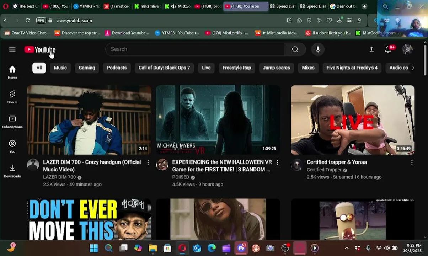Switch to the first Speed Dial tab
The height and width of the screenshot is (256, 428).
tap(283, 6)
